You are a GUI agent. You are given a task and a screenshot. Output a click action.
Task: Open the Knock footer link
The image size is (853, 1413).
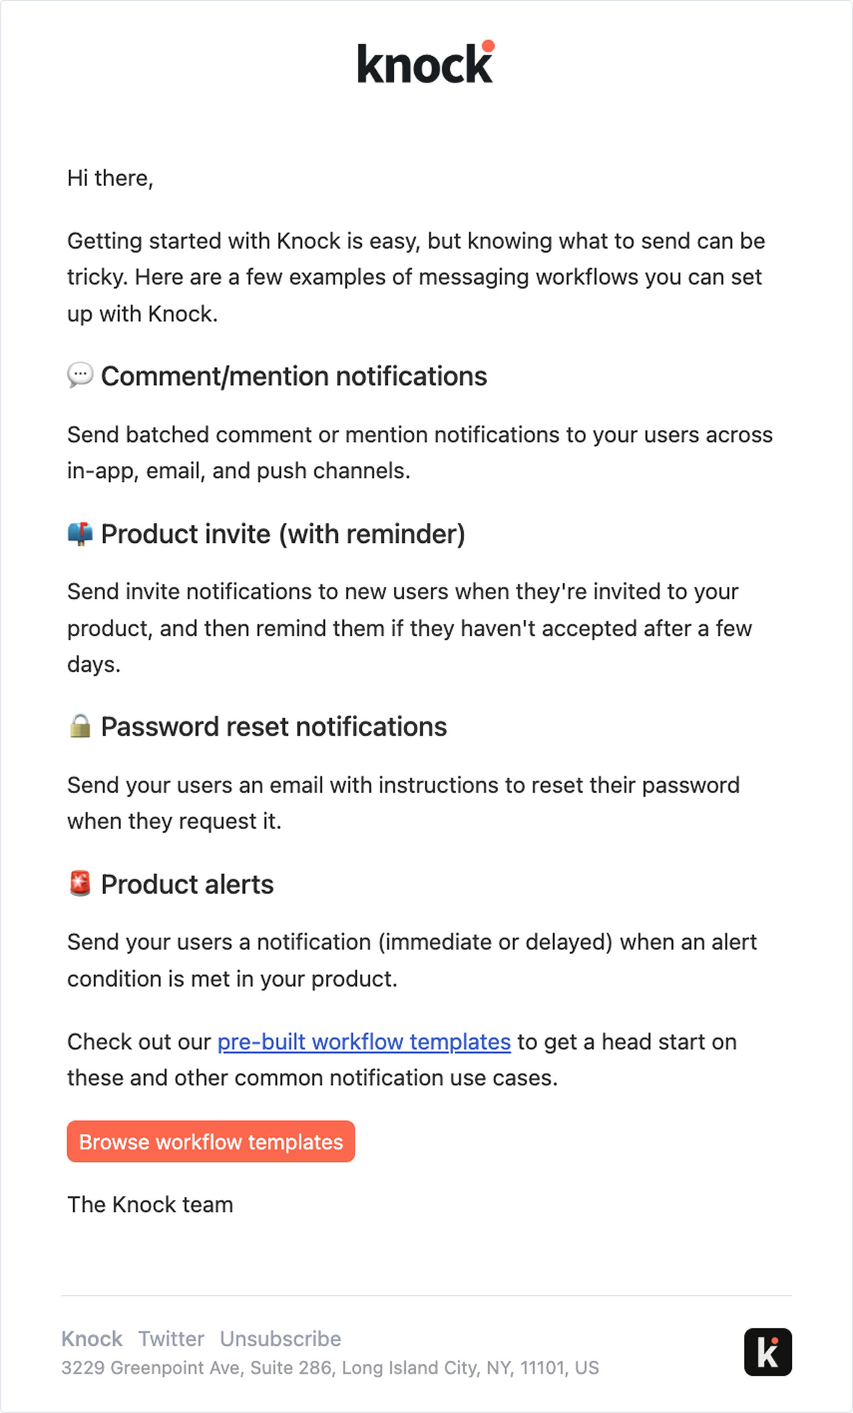(x=92, y=1339)
